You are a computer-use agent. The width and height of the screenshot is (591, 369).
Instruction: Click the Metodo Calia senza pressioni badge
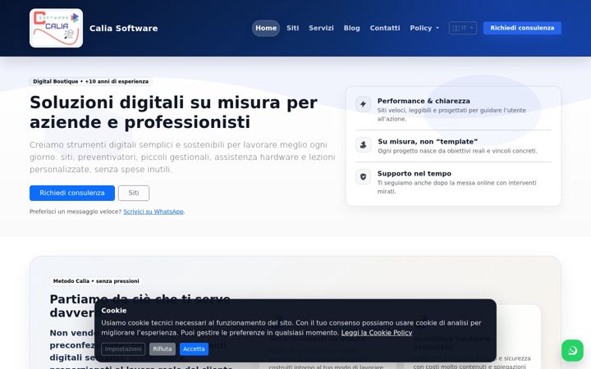tap(96, 281)
